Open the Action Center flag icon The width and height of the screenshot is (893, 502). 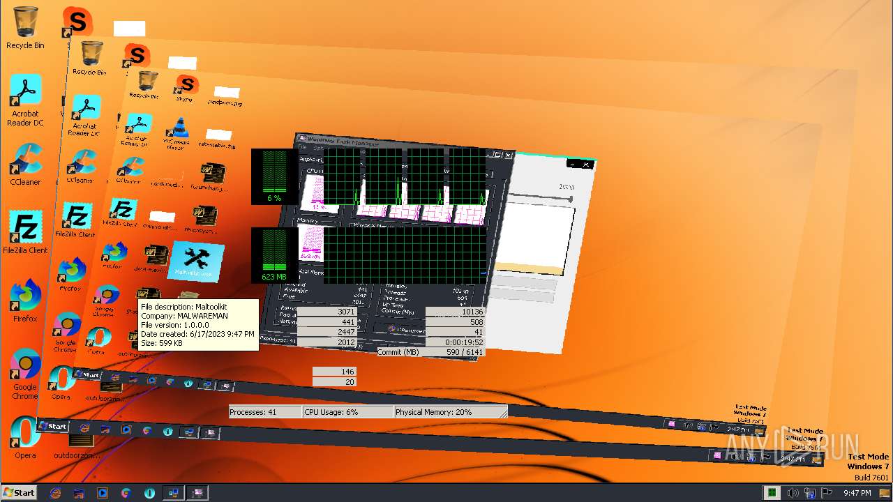tap(827, 493)
